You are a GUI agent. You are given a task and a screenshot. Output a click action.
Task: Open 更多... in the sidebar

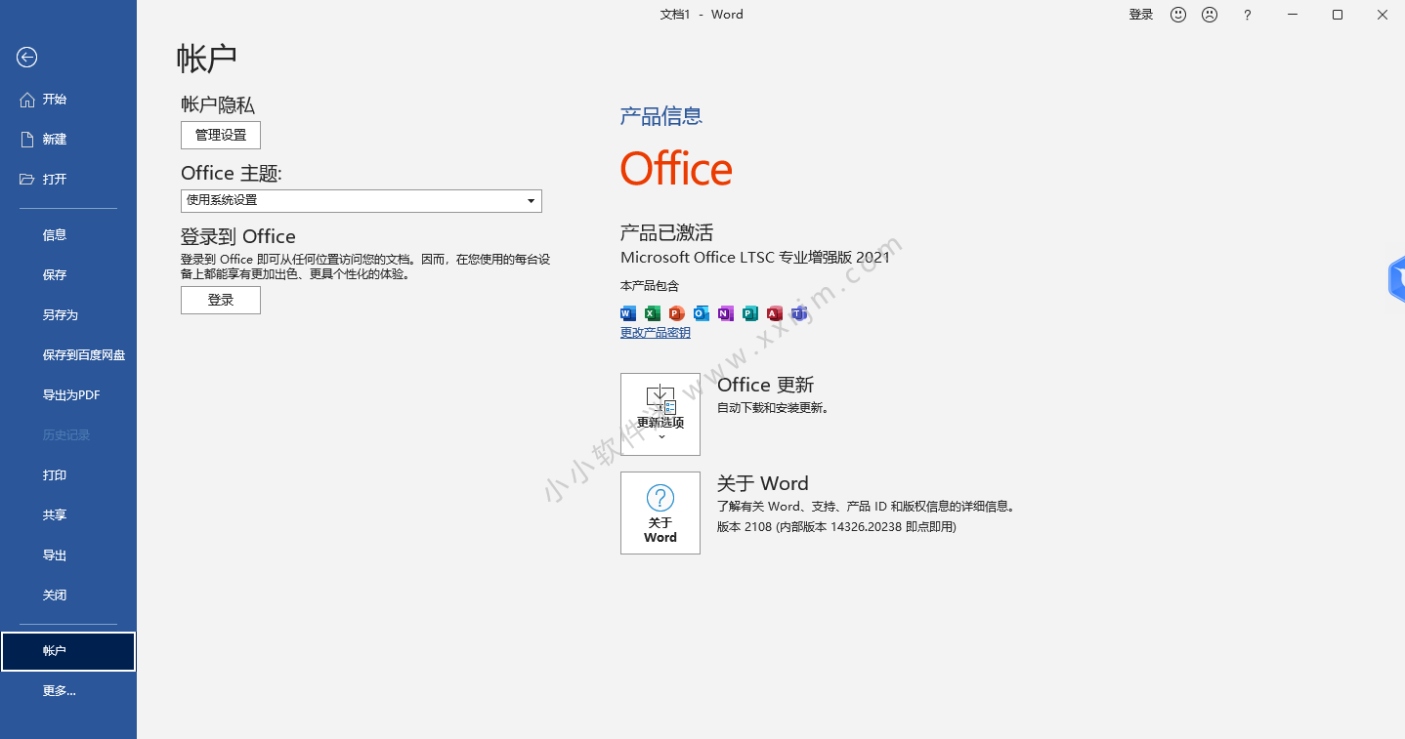point(68,691)
